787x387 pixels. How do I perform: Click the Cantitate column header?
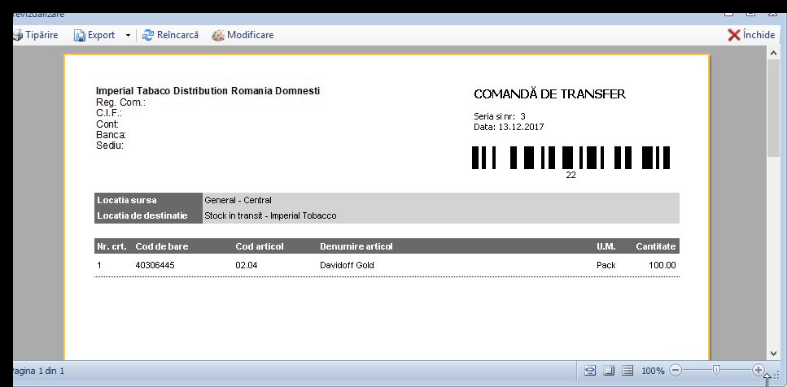[656, 246]
